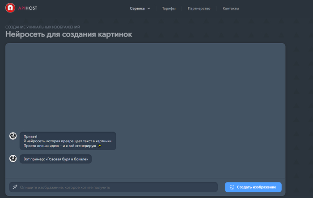
Task: Click the red APIHOST logo icon
Action: 10,8
